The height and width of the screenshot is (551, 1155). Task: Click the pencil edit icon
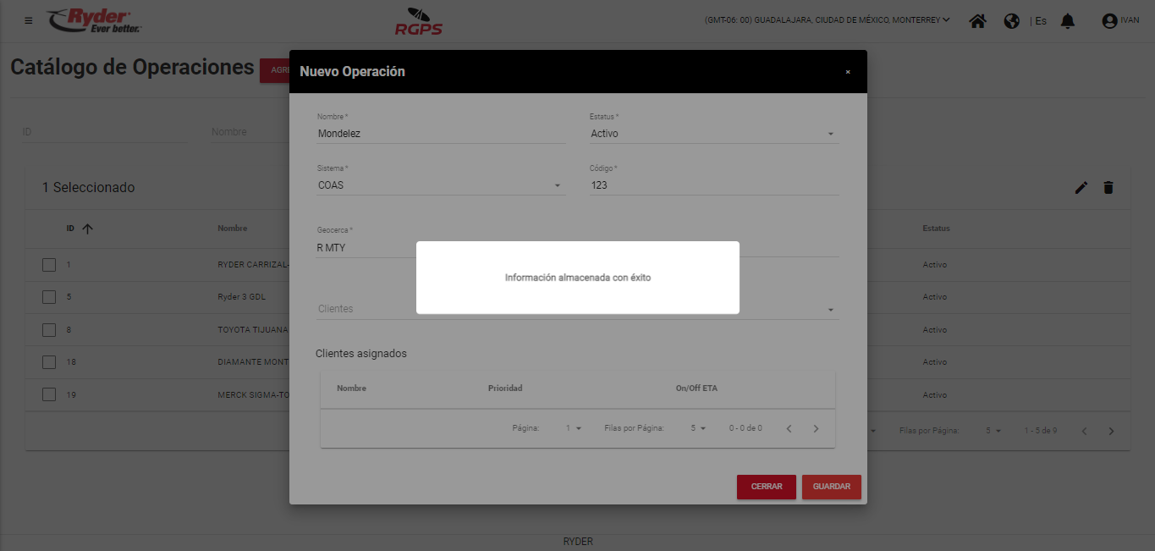(x=1081, y=188)
